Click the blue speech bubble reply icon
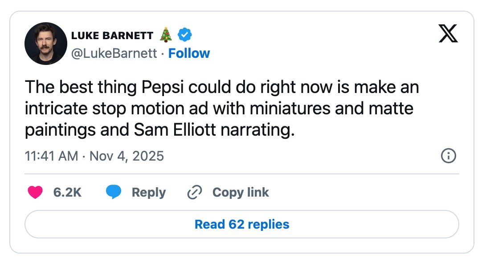The image size is (482, 270). pos(114,192)
